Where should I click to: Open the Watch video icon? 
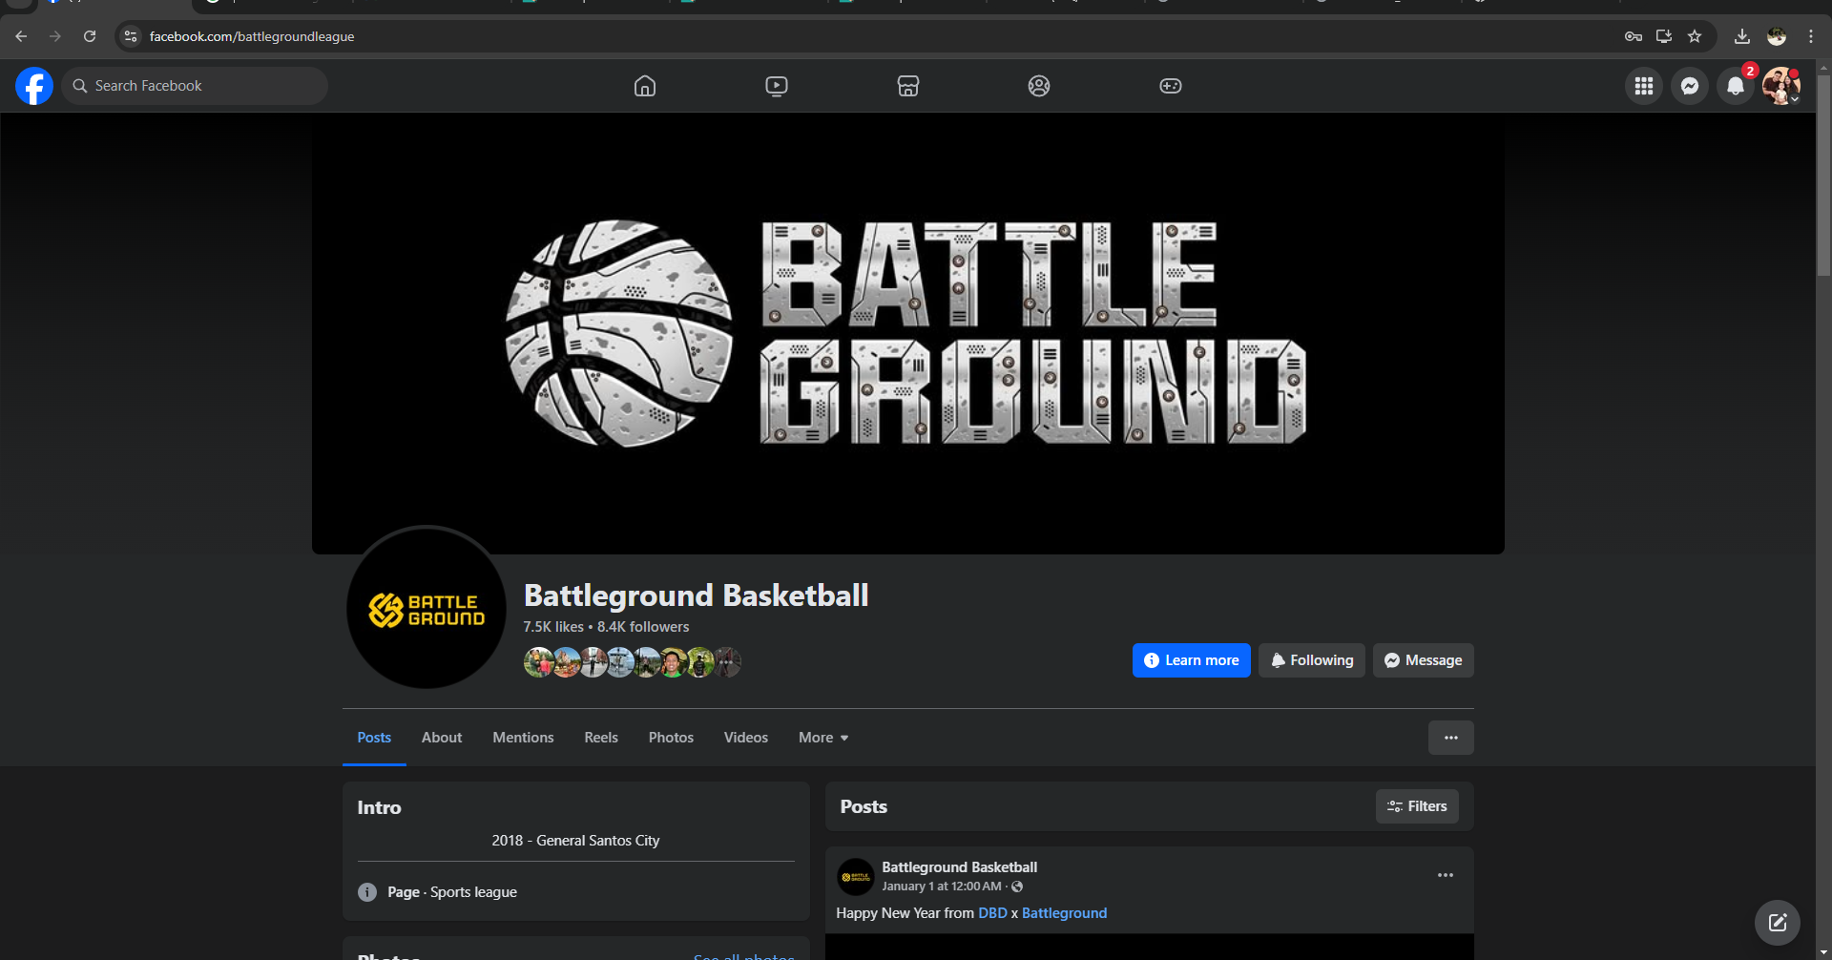click(x=777, y=86)
